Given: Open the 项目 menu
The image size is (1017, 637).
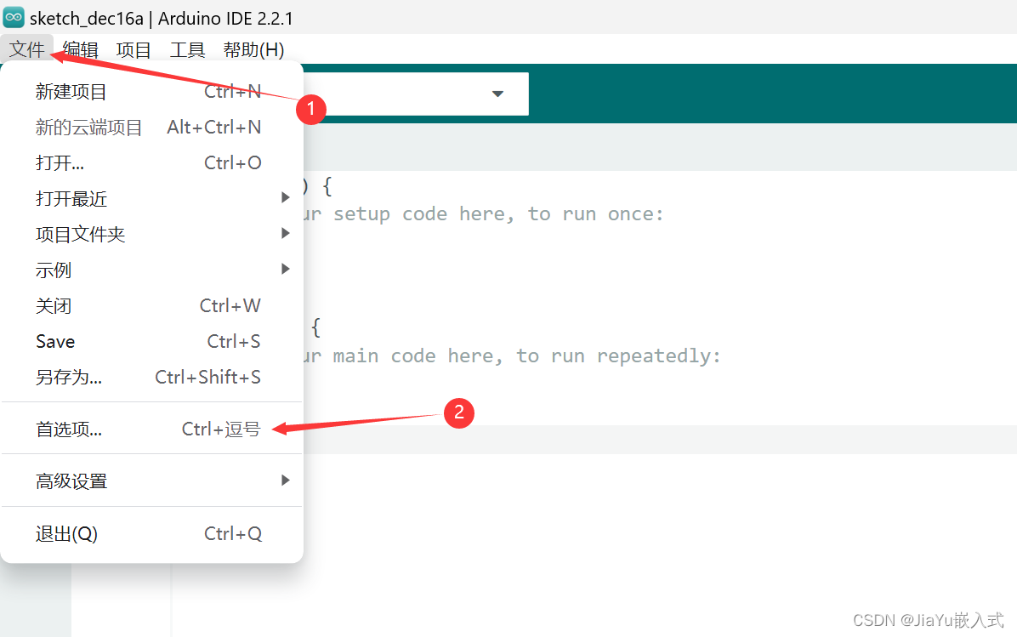Looking at the screenshot, I should [134, 49].
